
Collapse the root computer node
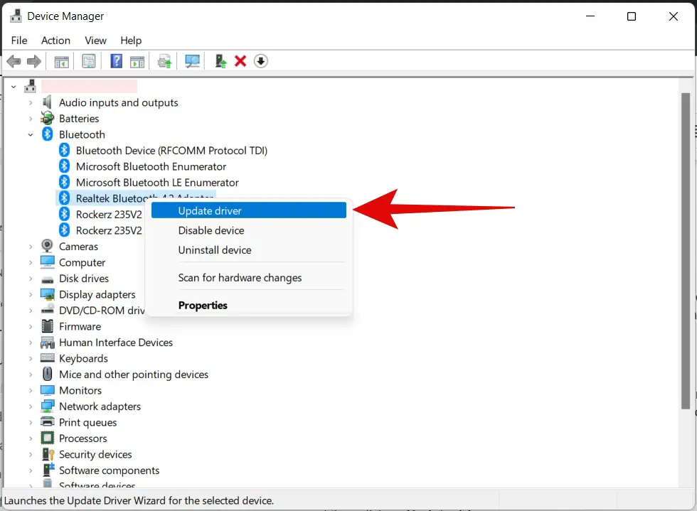point(14,87)
